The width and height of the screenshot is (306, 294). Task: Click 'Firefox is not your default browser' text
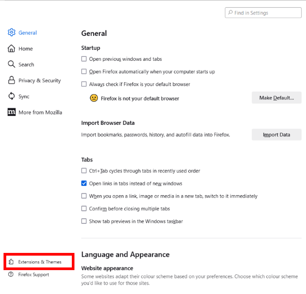pyautogui.click(x=140, y=98)
